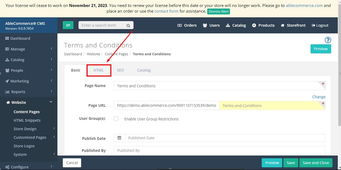Click the Published By field
This screenshot has width=341, height=170.
219,151
